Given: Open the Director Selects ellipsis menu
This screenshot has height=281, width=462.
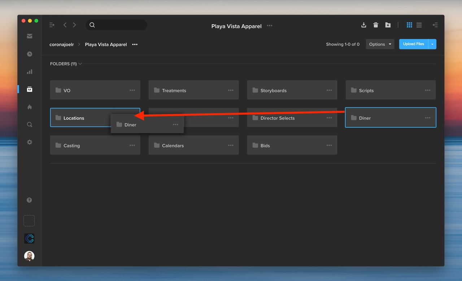Looking at the screenshot, I should [330, 118].
